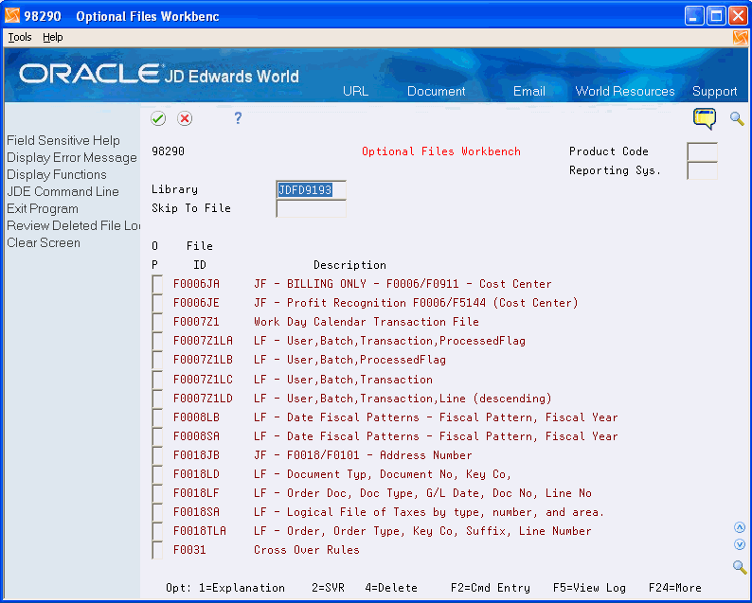The height and width of the screenshot is (603, 752).
Task: Click the Reporting Sys. field
Action: point(702,170)
